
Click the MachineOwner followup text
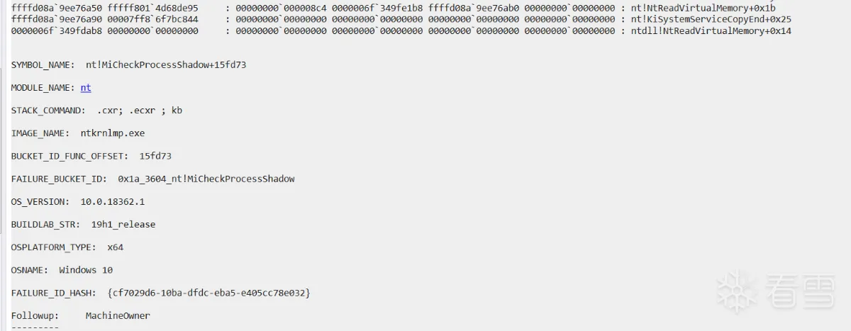(x=118, y=315)
